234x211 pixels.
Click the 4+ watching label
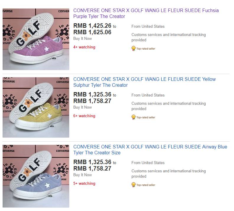(x=84, y=47)
